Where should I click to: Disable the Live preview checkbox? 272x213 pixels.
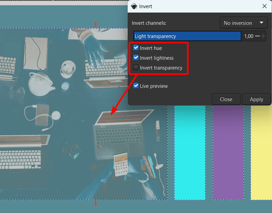pos(136,86)
